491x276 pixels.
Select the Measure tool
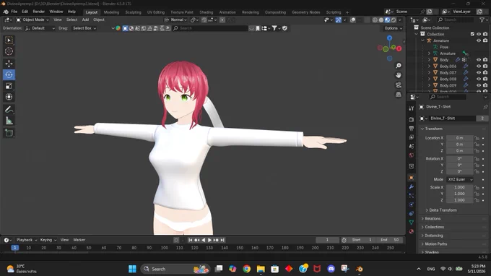tap(9, 121)
